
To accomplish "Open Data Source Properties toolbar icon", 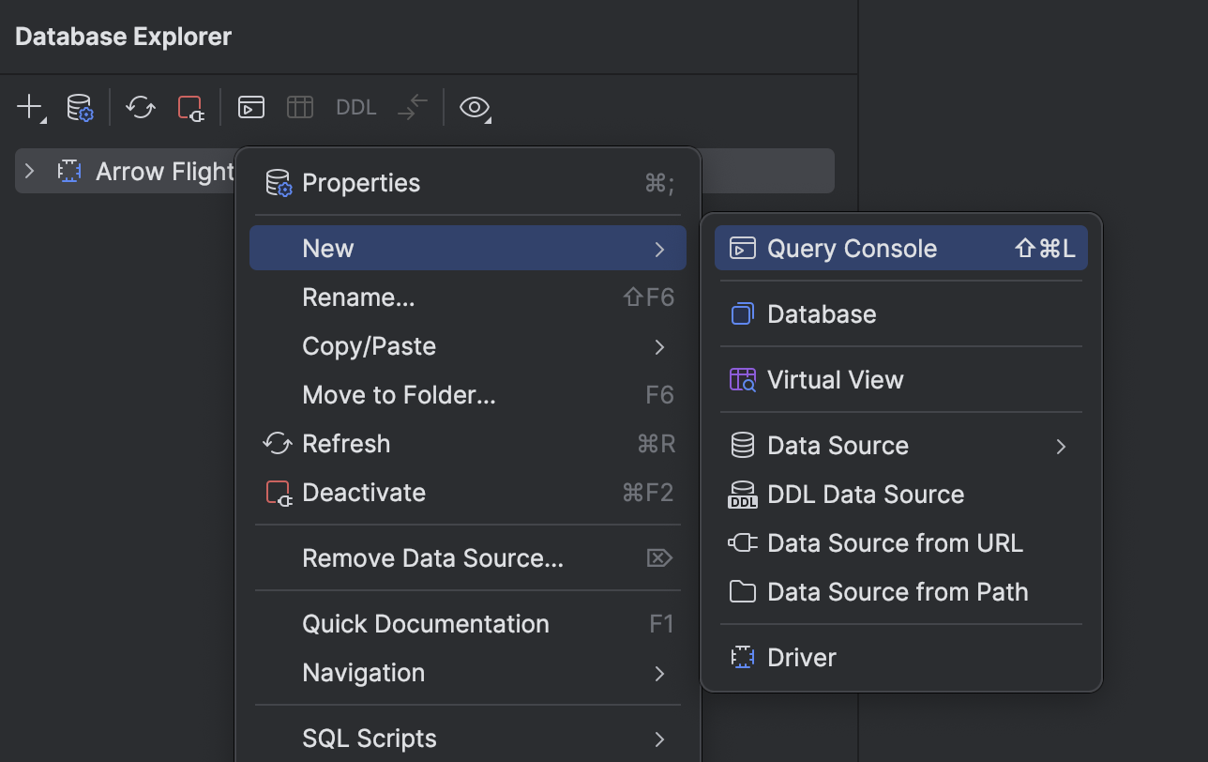I will click(80, 107).
